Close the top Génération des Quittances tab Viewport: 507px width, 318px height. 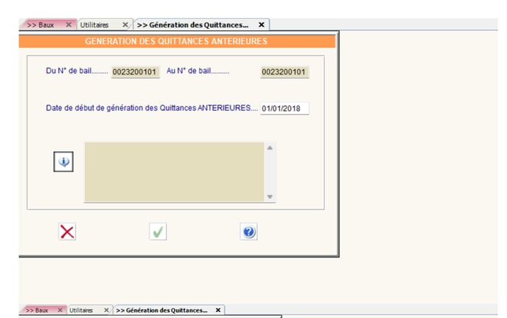[x=261, y=24]
